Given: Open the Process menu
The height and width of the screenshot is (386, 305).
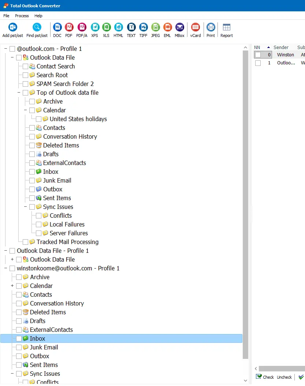Looking at the screenshot, I should coord(22,16).
